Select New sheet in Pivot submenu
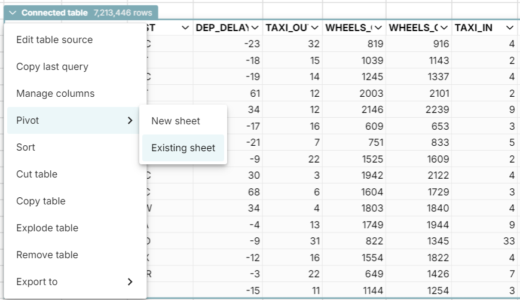 pos(176,121)
